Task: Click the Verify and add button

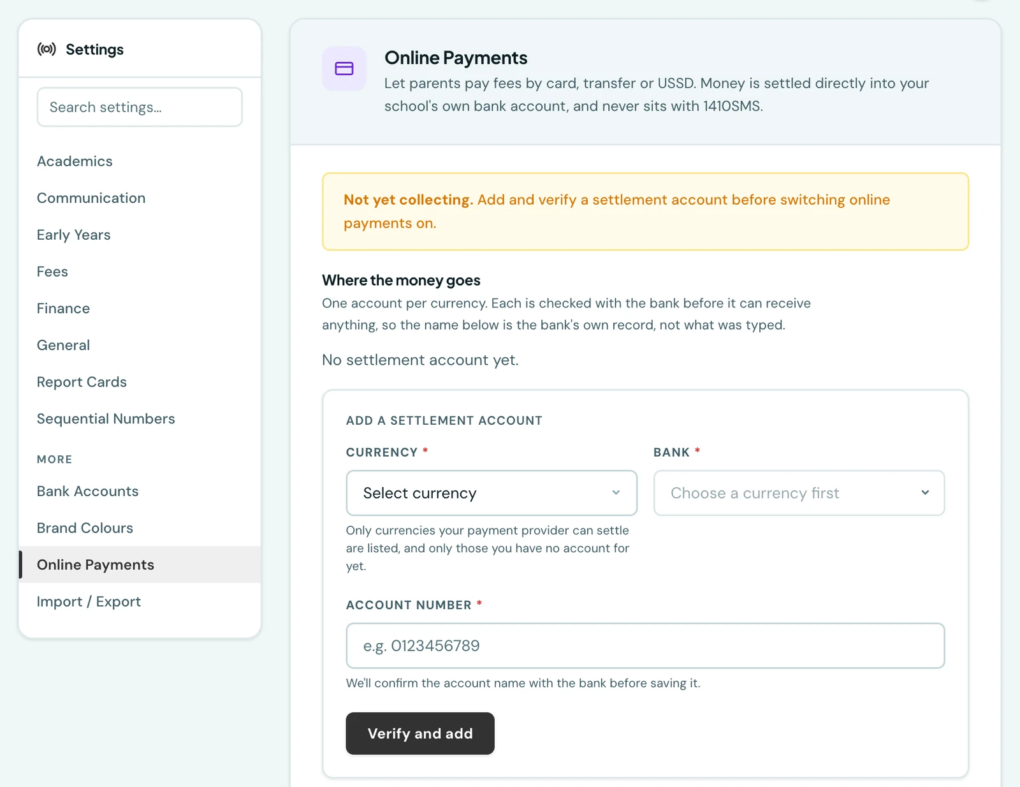Action: coord(420,733)
